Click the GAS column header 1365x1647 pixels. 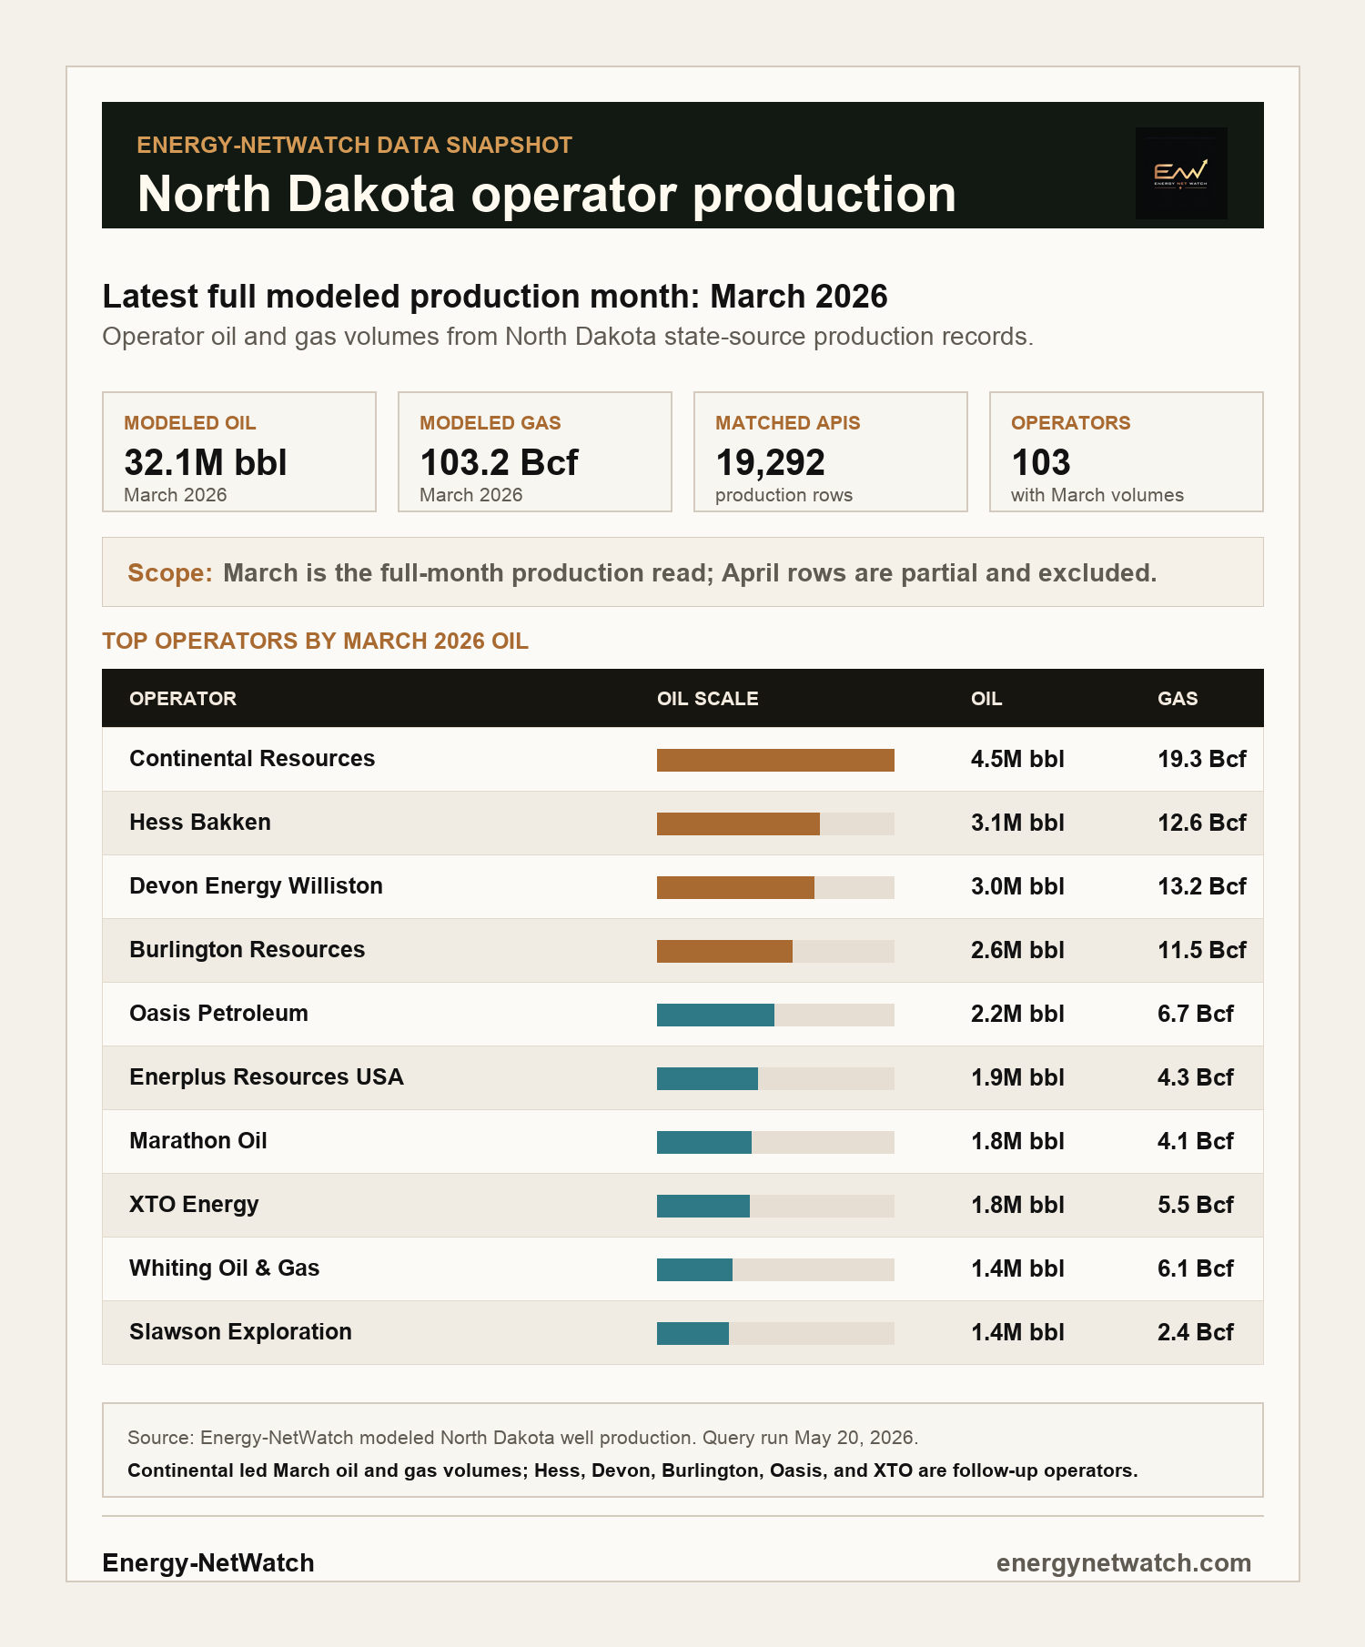click(x=1178, y=698)
